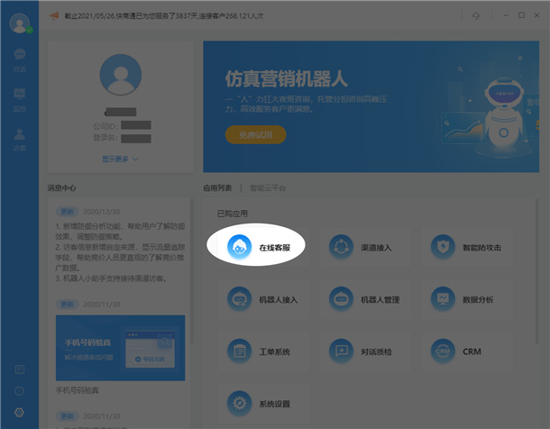Click the 免费试用 button on the banner
The width and height of the screenshot is (550, 429).
point(255,135)
